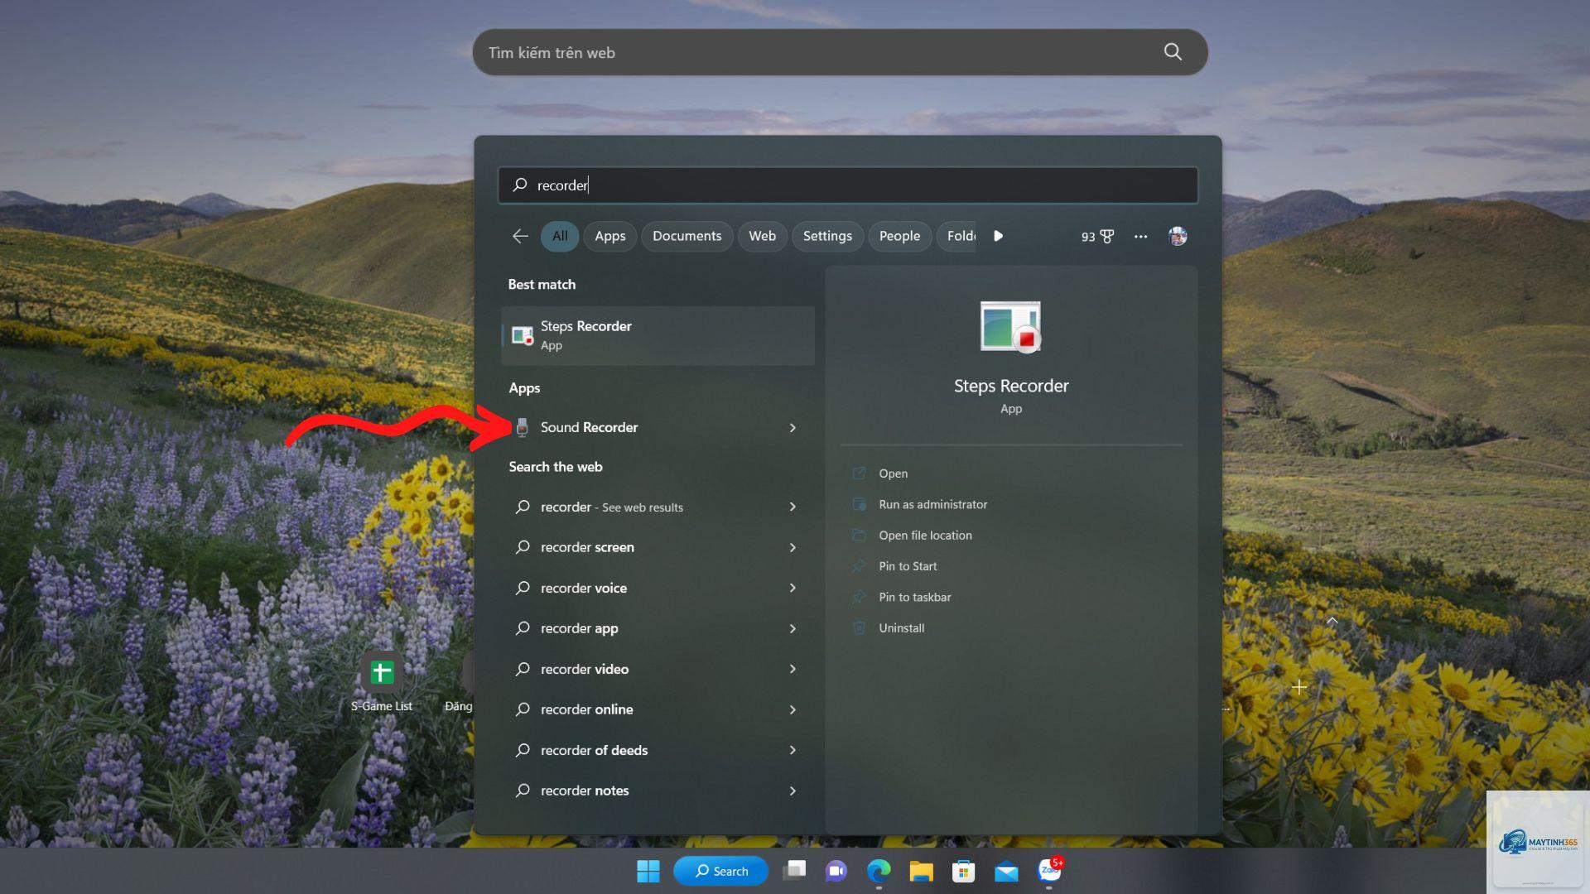Select 'recorder screen' web suggestion
Screen dimensions: 1590x894
587,547
